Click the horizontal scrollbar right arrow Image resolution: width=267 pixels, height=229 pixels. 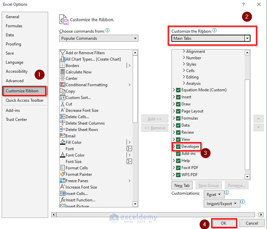click(261, 215)
